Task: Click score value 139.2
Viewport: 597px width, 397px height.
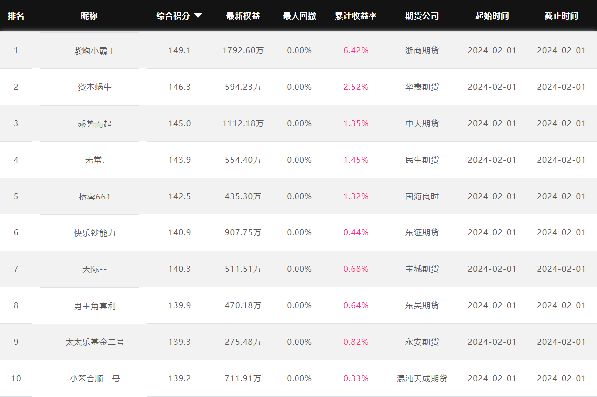Action: point(179,379)
